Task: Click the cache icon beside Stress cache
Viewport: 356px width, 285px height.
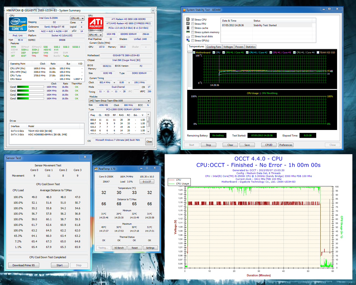Action: pos(188,28)
